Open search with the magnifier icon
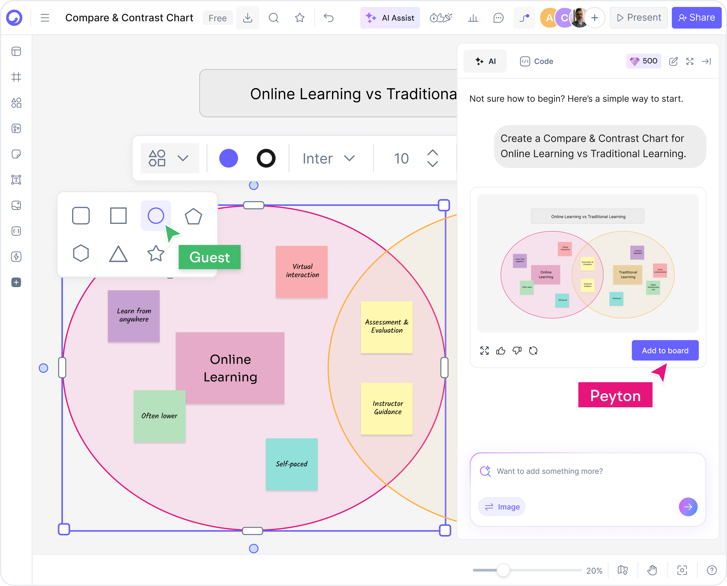This screenshot has width=727, height=586. tap(274, 18)
